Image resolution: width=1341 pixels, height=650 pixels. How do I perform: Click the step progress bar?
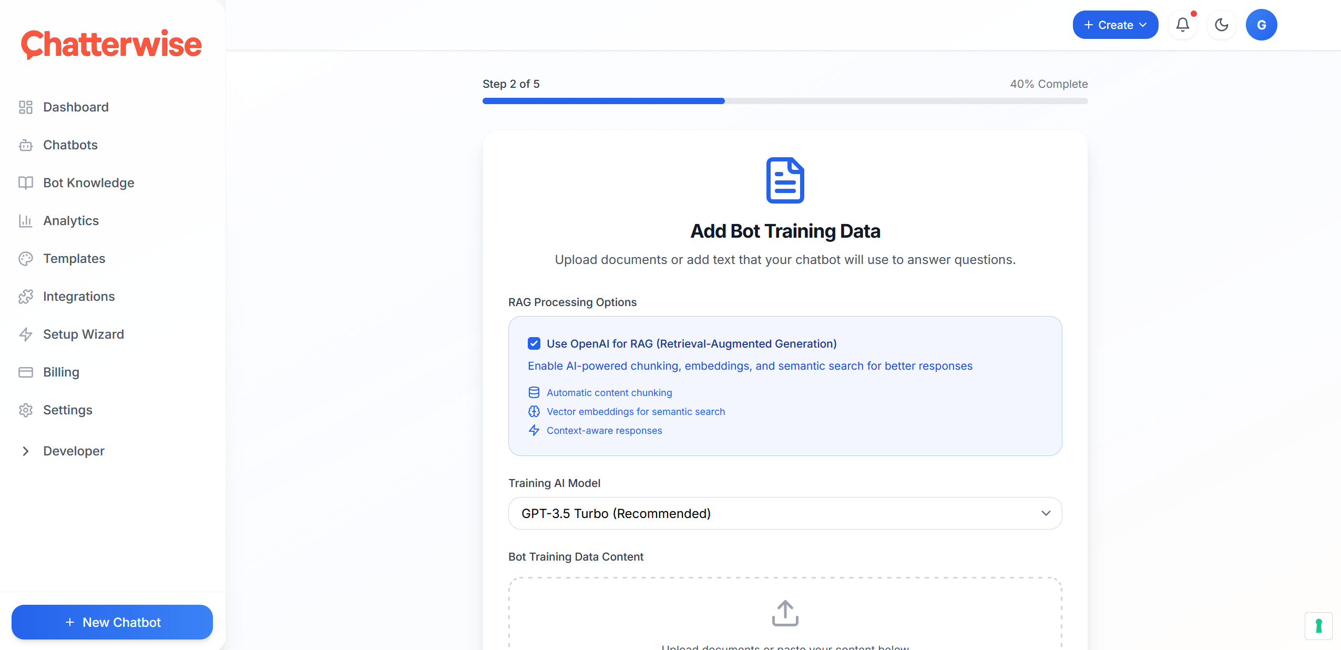tap(785, 101)
